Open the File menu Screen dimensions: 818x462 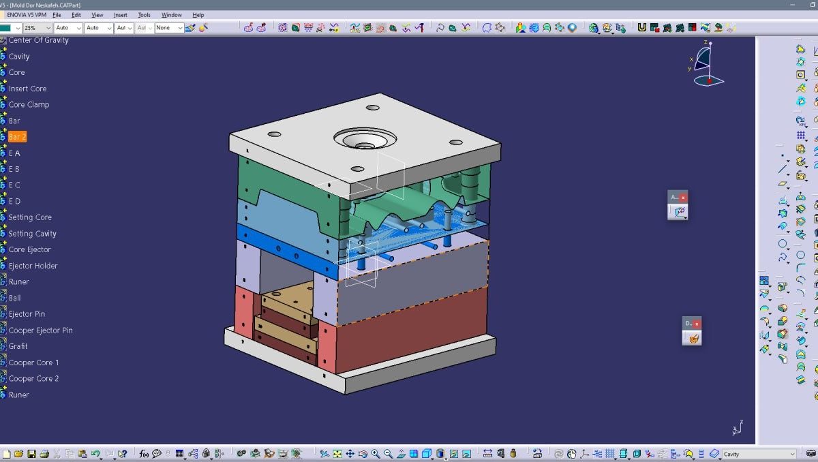click(x=57, y=14)
